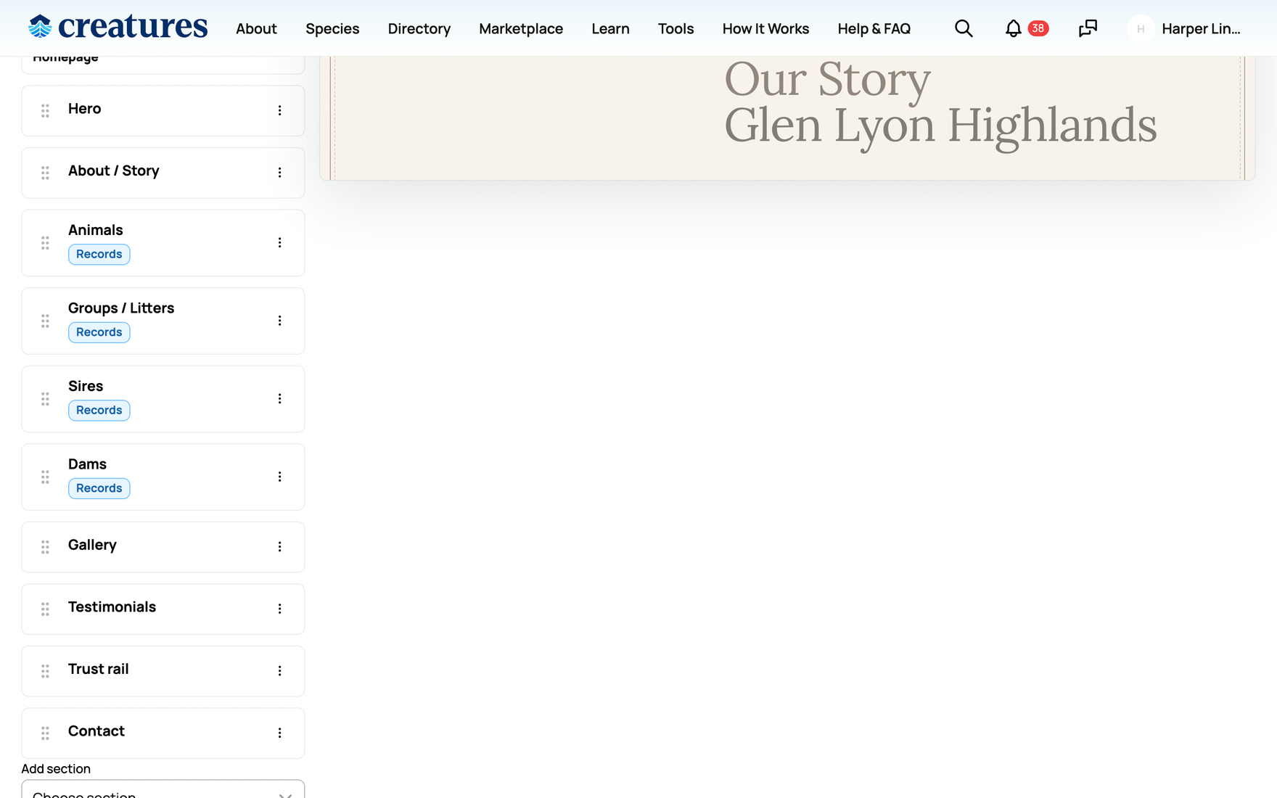This screenshot has width=1277, height=798.
Task: Select the Trust rail section label
Action: point(98,669)
